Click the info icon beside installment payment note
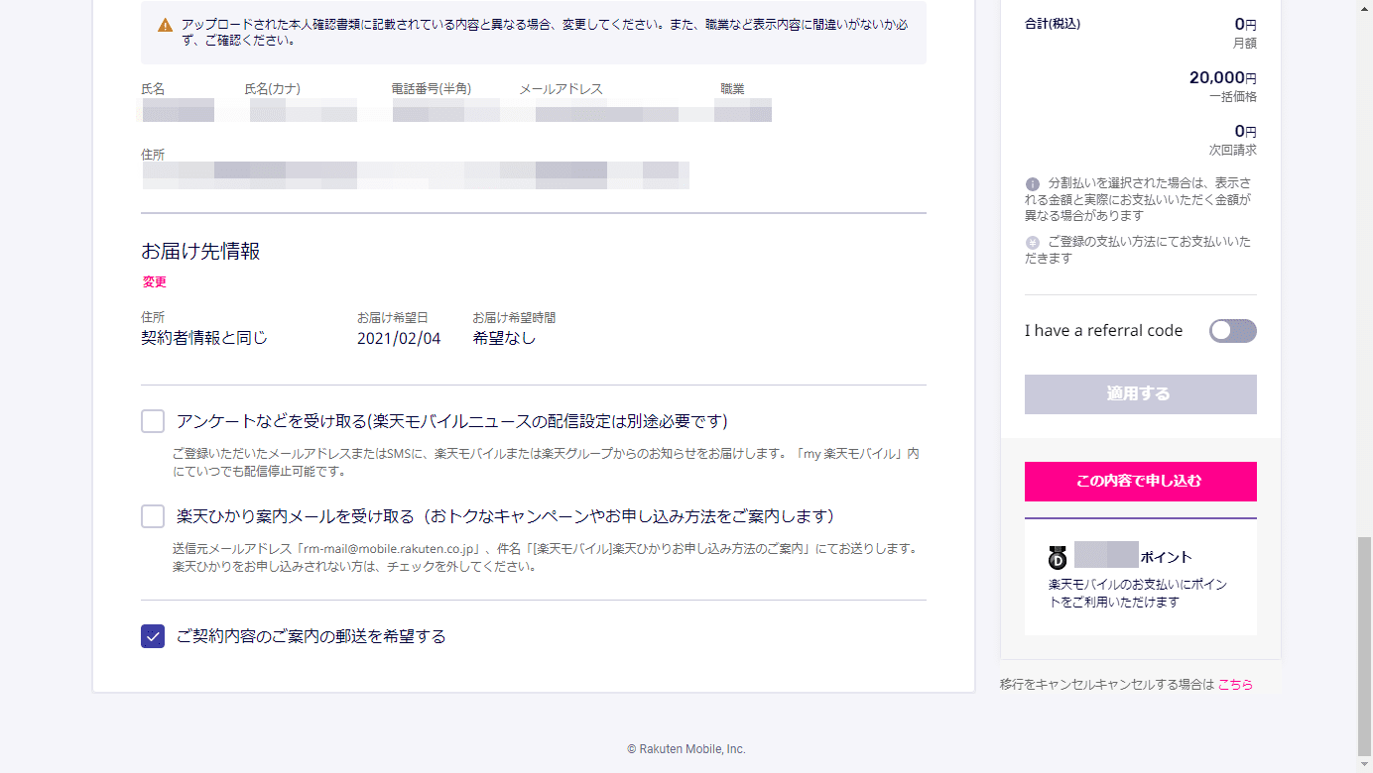The height and width of the screenshot is (773, 1373). coord(1033,184)
